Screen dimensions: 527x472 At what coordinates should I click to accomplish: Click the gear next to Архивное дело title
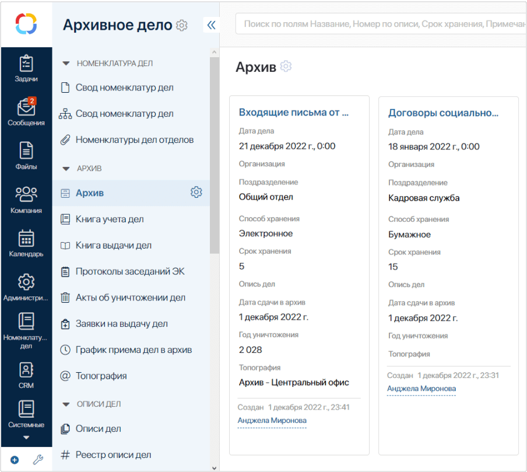(182, 25)
